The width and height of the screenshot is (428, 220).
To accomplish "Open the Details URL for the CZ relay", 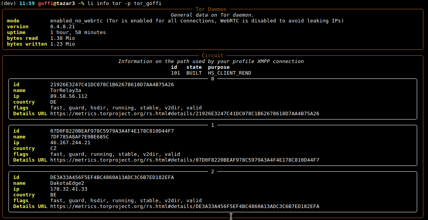I will pyautogui.click(x=184, y=160).
